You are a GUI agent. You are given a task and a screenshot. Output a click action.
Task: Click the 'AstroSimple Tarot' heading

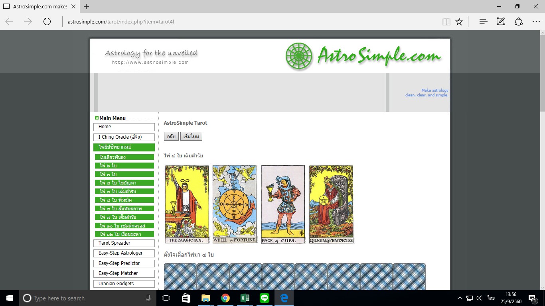coord(186,123)
